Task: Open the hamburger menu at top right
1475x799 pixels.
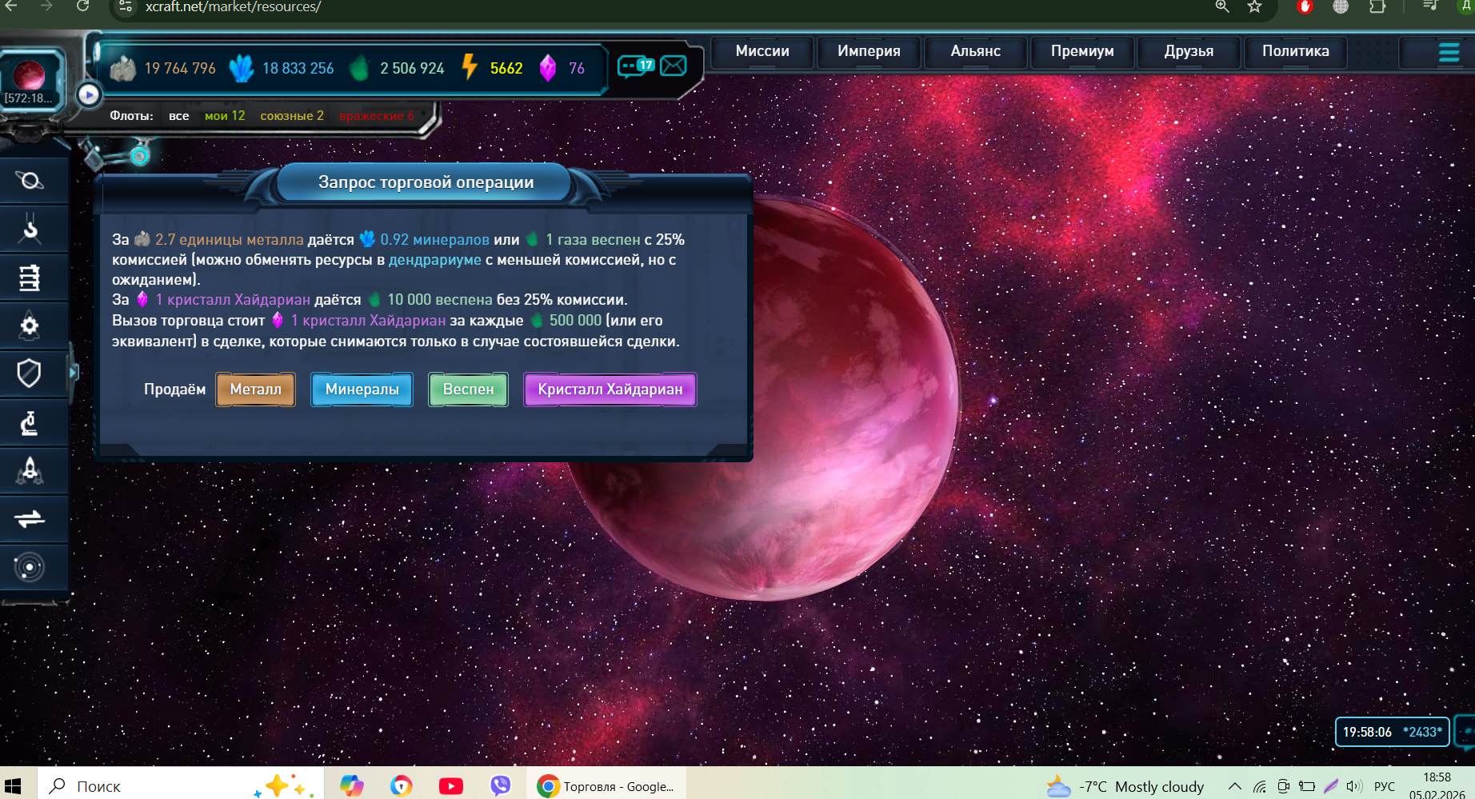Action: click(x=1449, y=53)
